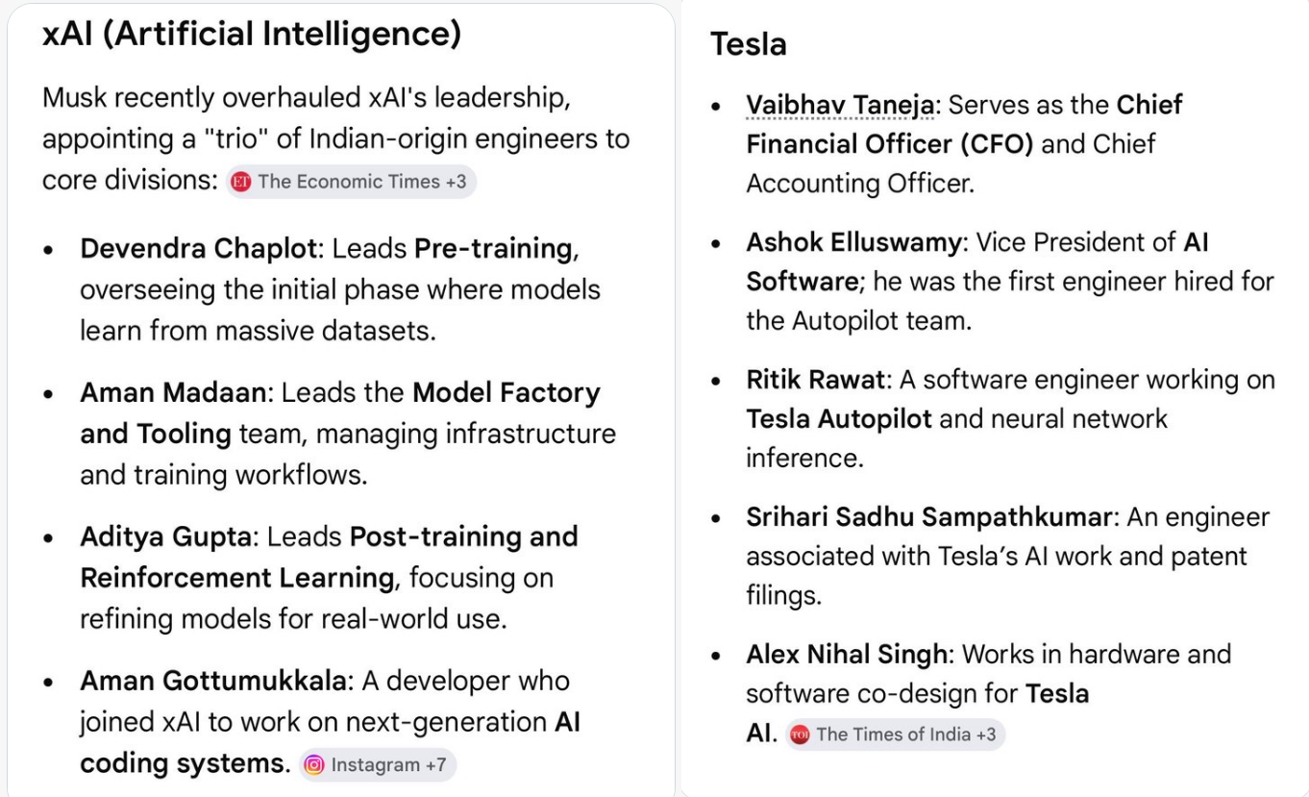Click the name Aman Gottumukkala

pos(213,681)
